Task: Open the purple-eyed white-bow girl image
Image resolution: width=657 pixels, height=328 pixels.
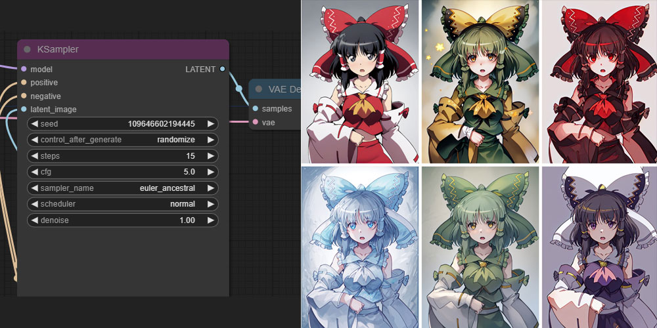Action: 600,247
